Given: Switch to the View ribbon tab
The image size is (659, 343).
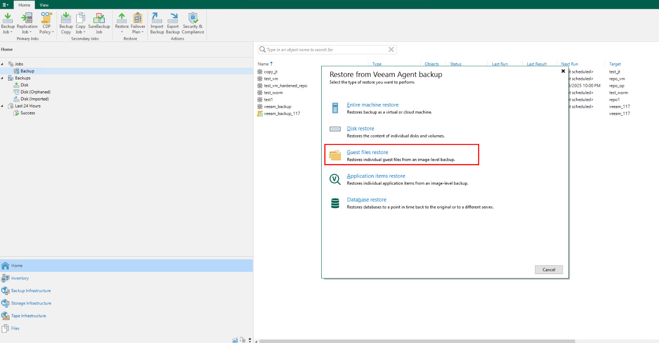Looking at the screenshot, I should pos(44,5).
